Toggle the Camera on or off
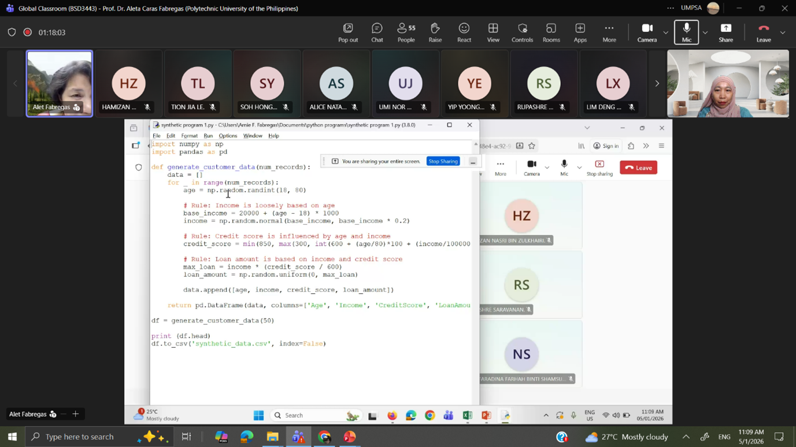 click(647, 32)
